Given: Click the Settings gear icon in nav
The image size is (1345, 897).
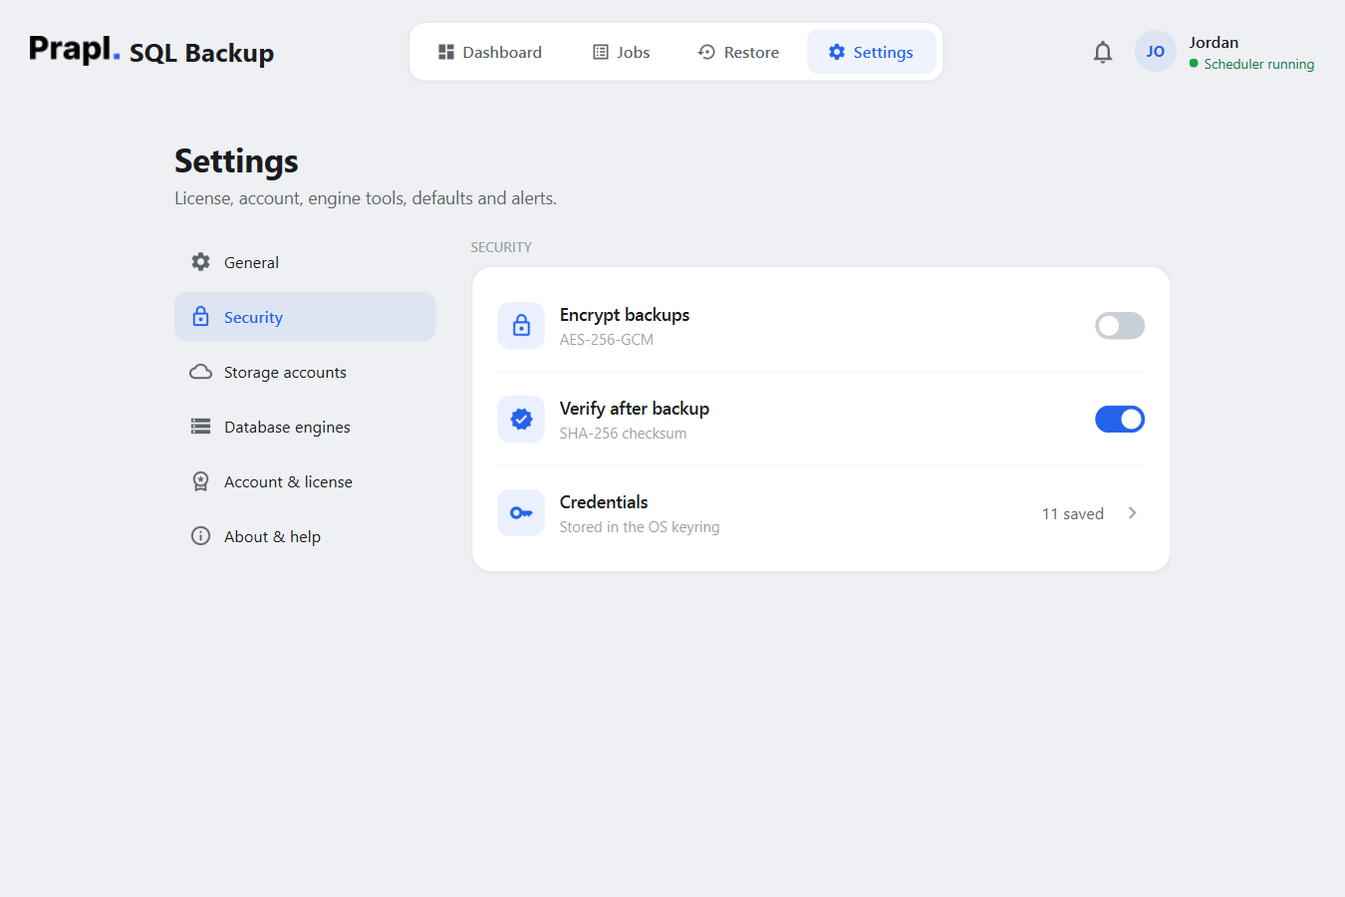Looking at the screenshot, I should click(x=837, y=52).
